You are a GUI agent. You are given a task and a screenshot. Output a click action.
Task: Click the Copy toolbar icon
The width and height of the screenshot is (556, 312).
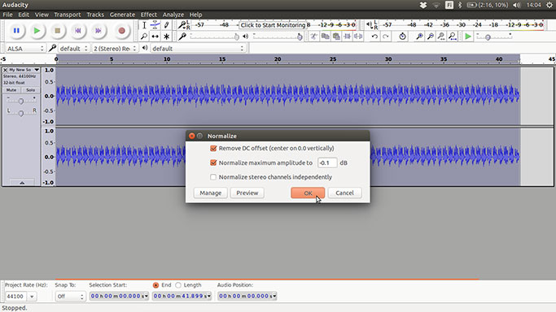pos(325,37)
